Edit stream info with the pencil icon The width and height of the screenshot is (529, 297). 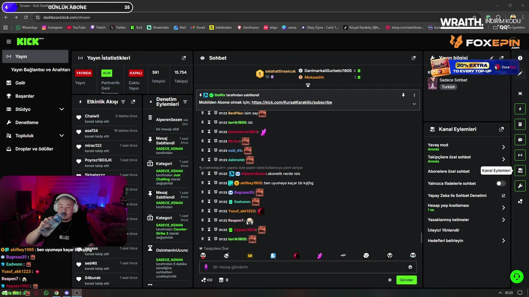[x=492, y=58]
